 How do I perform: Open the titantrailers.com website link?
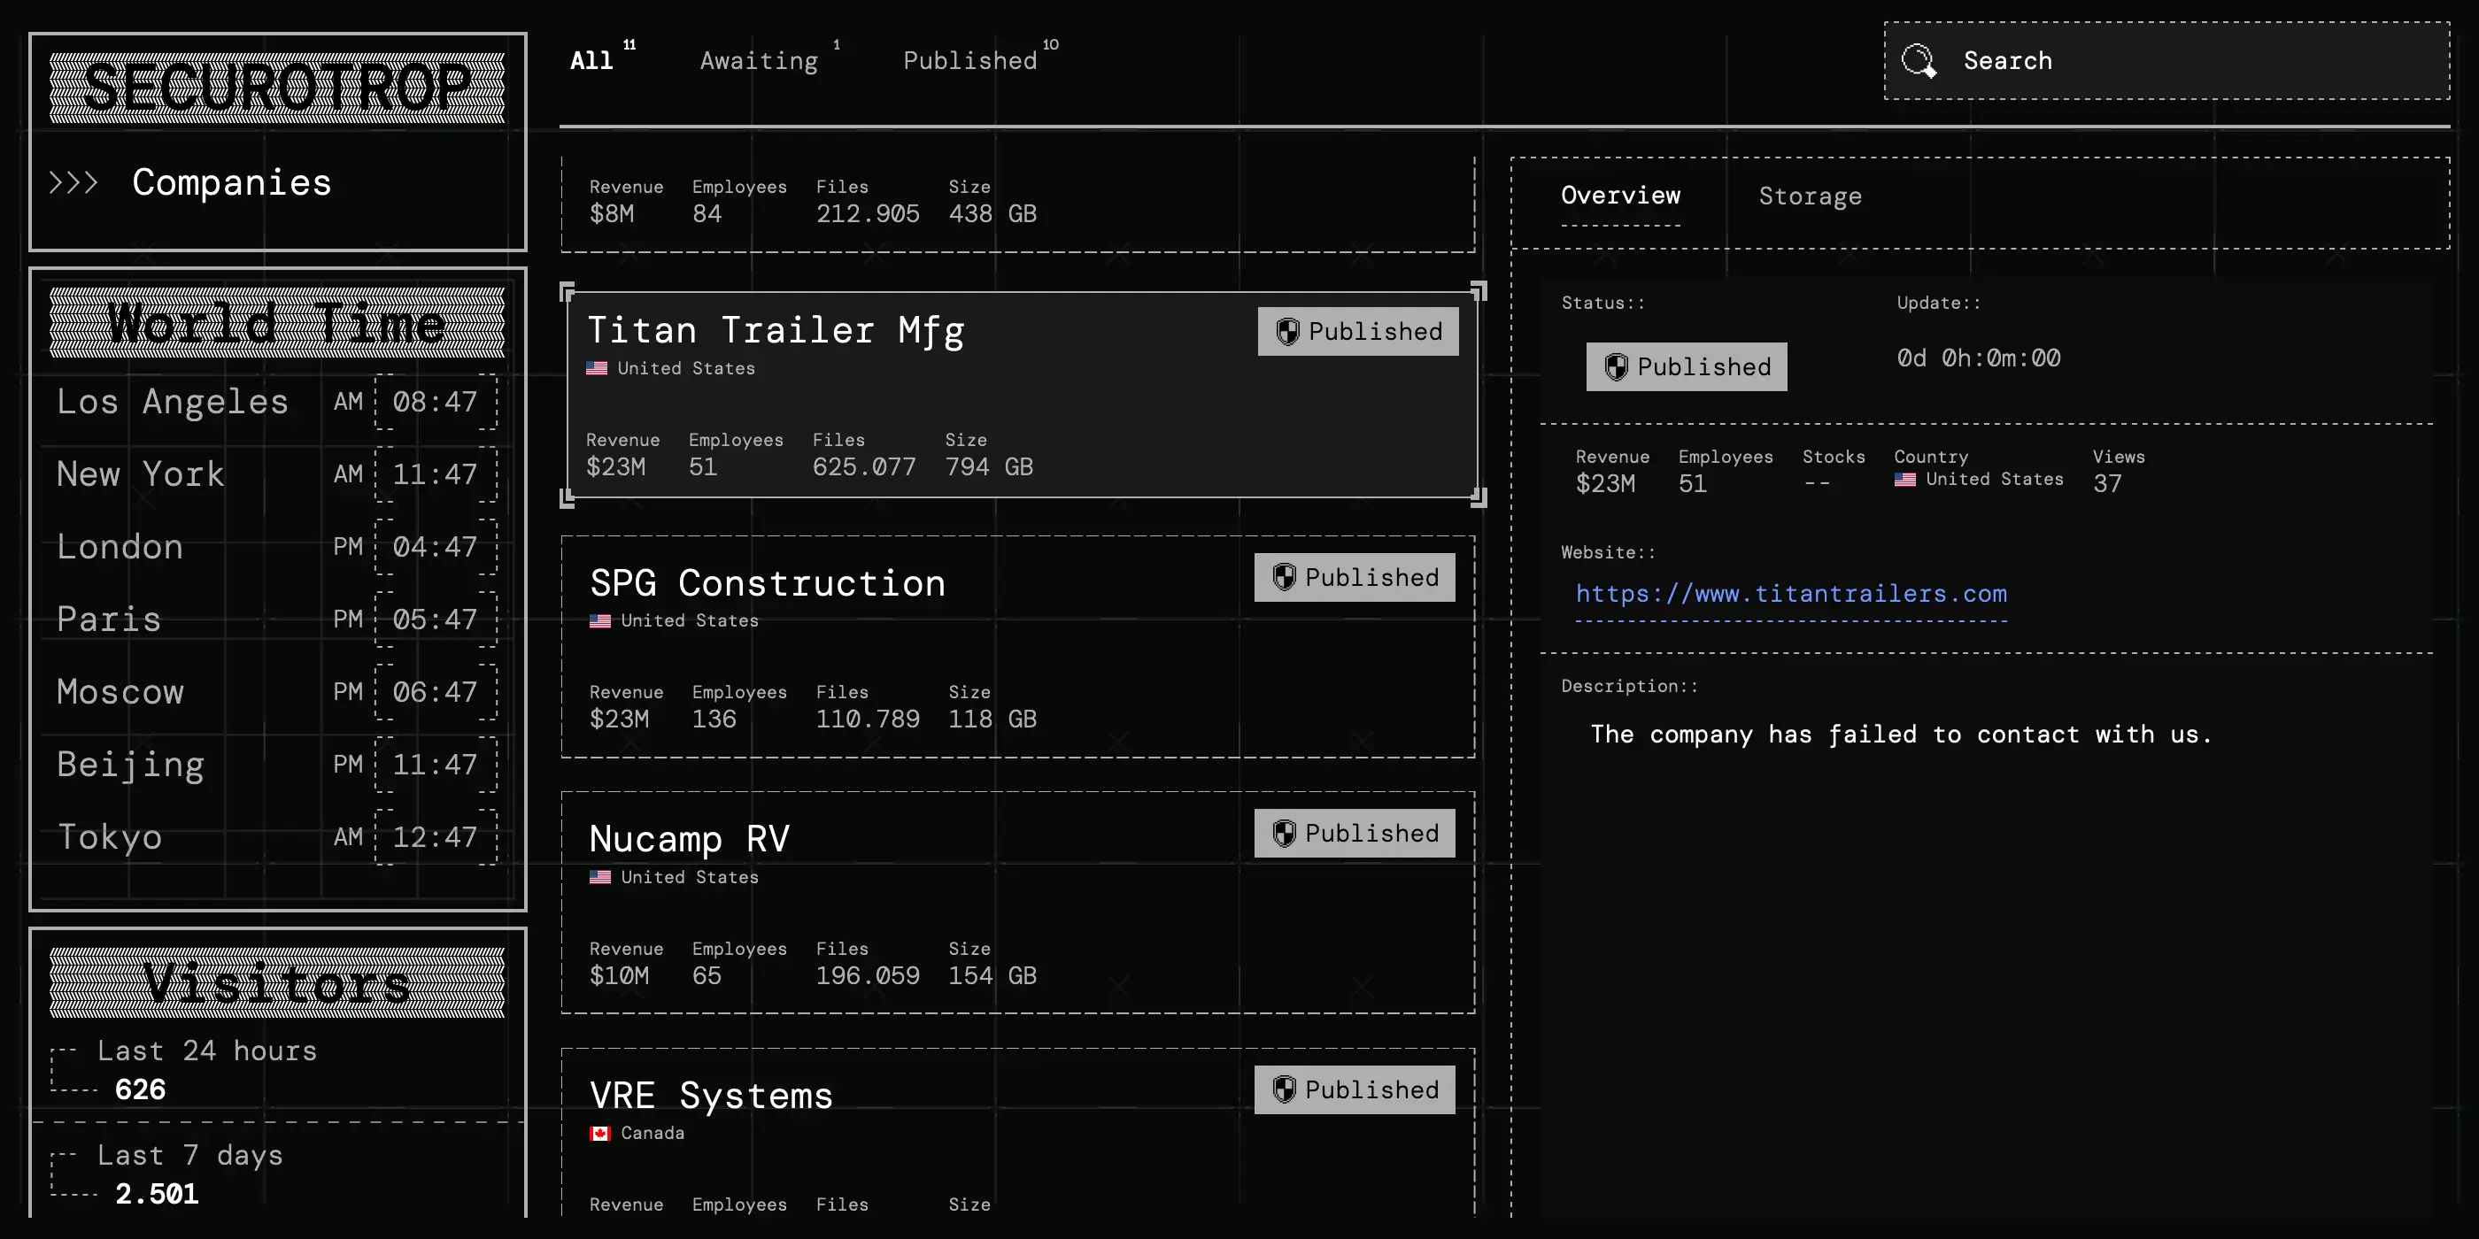coord(1790,594)
